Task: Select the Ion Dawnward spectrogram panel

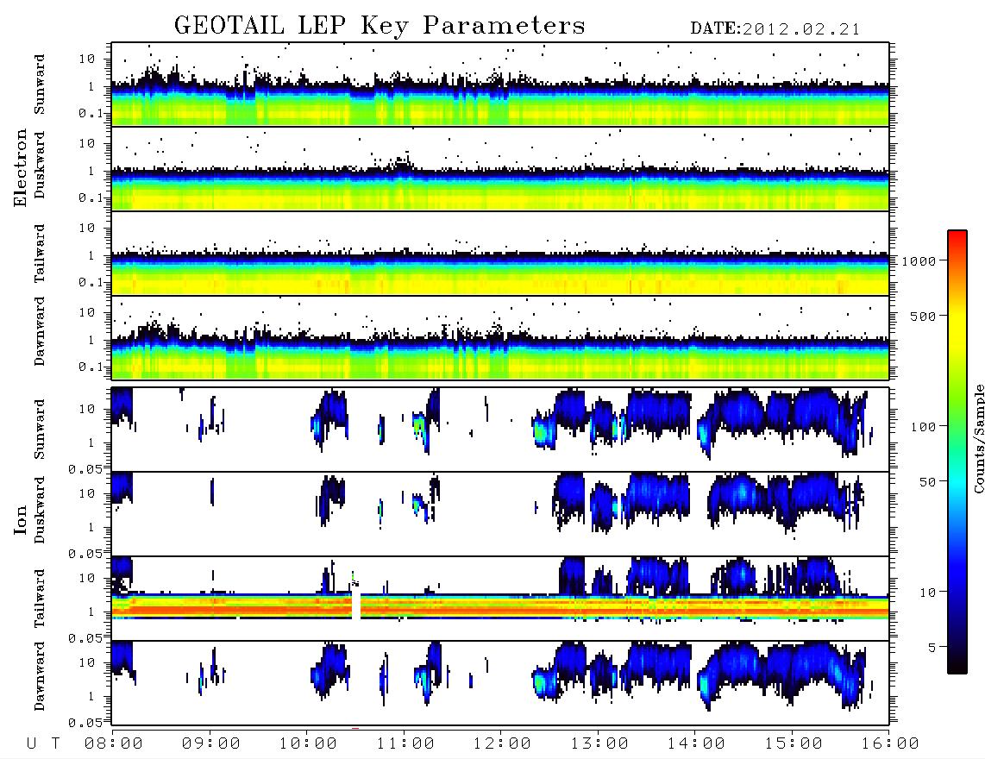Action: coord(500,683)
